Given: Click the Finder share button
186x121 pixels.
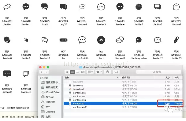Looking at the screenshot, I should tap(107, 72).
